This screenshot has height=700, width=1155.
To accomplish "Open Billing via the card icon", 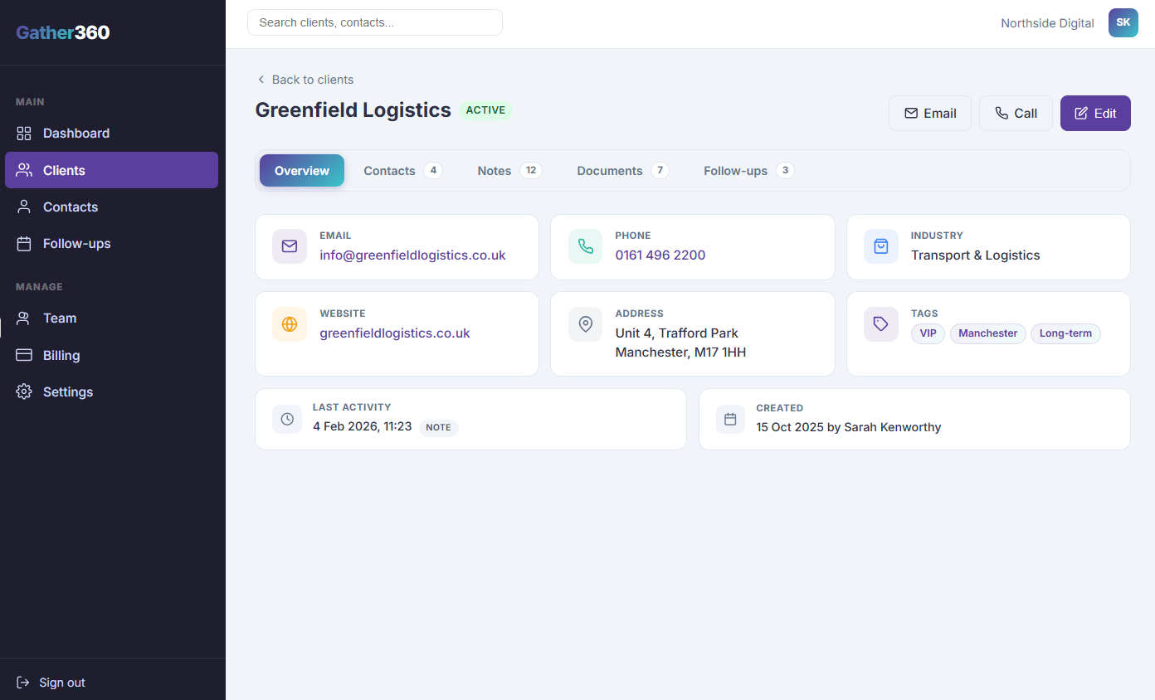I will click(24, 355).
